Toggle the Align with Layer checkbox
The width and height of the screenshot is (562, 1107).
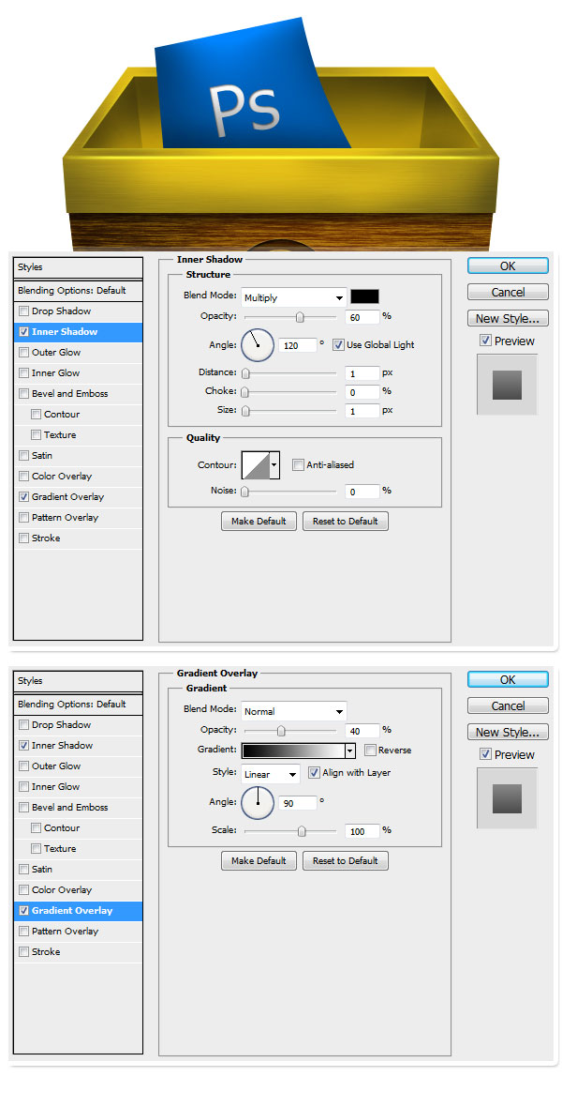pos(314,773)
